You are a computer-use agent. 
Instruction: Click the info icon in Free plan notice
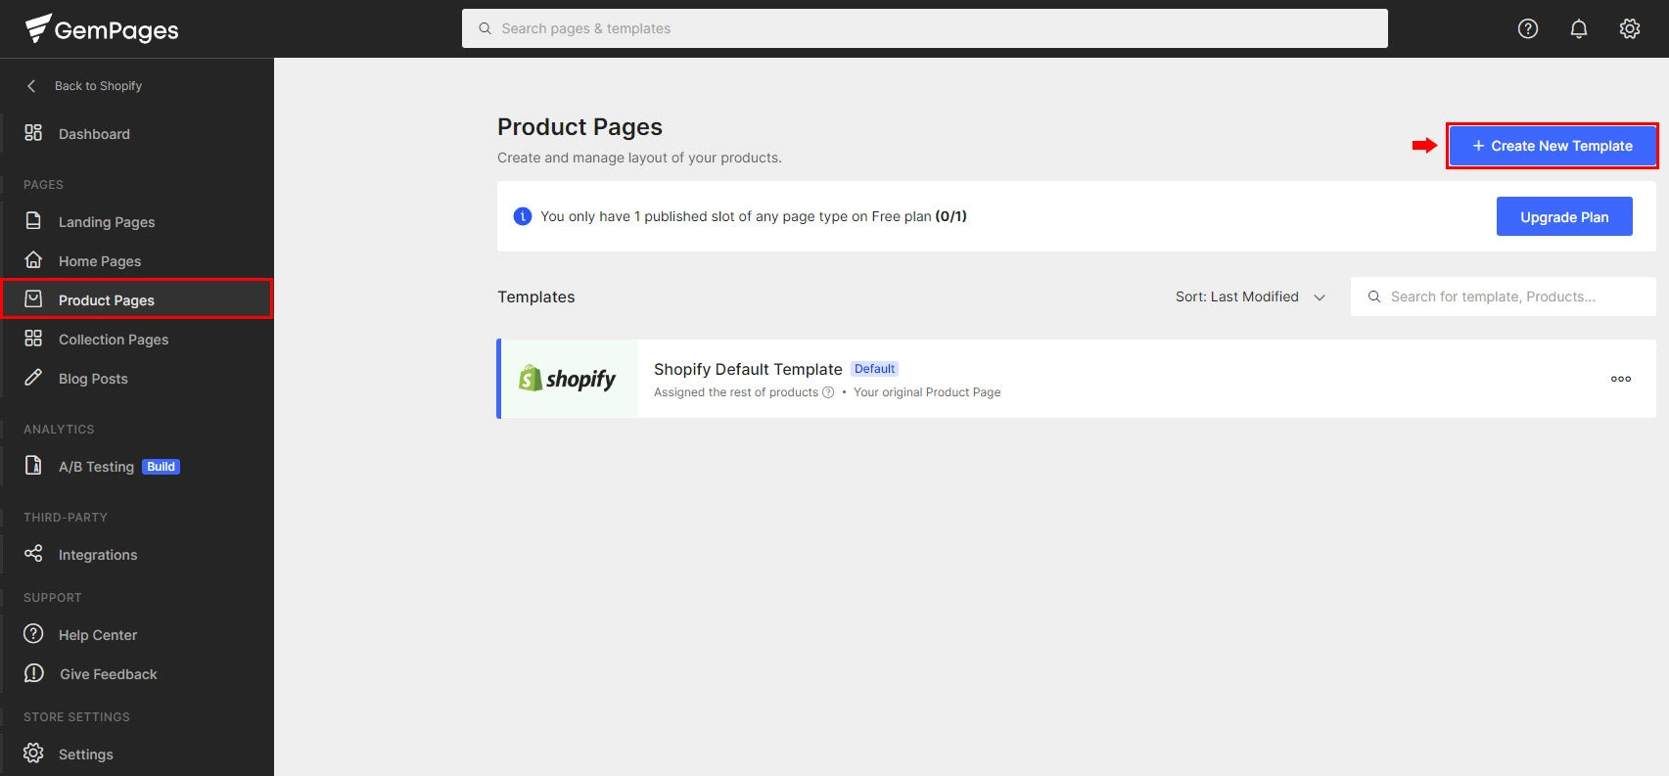point(523,216)
